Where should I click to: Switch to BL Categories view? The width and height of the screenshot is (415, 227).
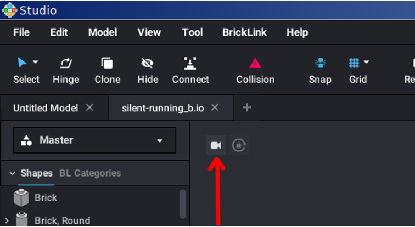point(90,173)
